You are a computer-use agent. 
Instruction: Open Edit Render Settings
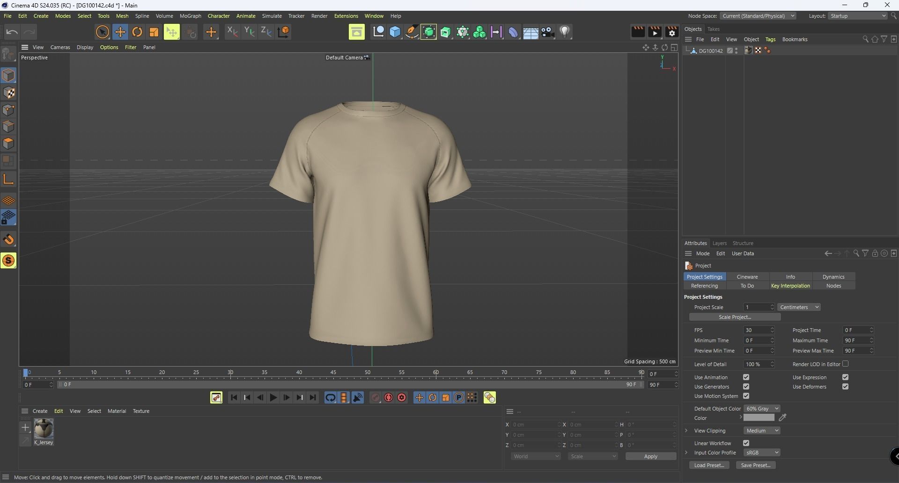(671, 32)
